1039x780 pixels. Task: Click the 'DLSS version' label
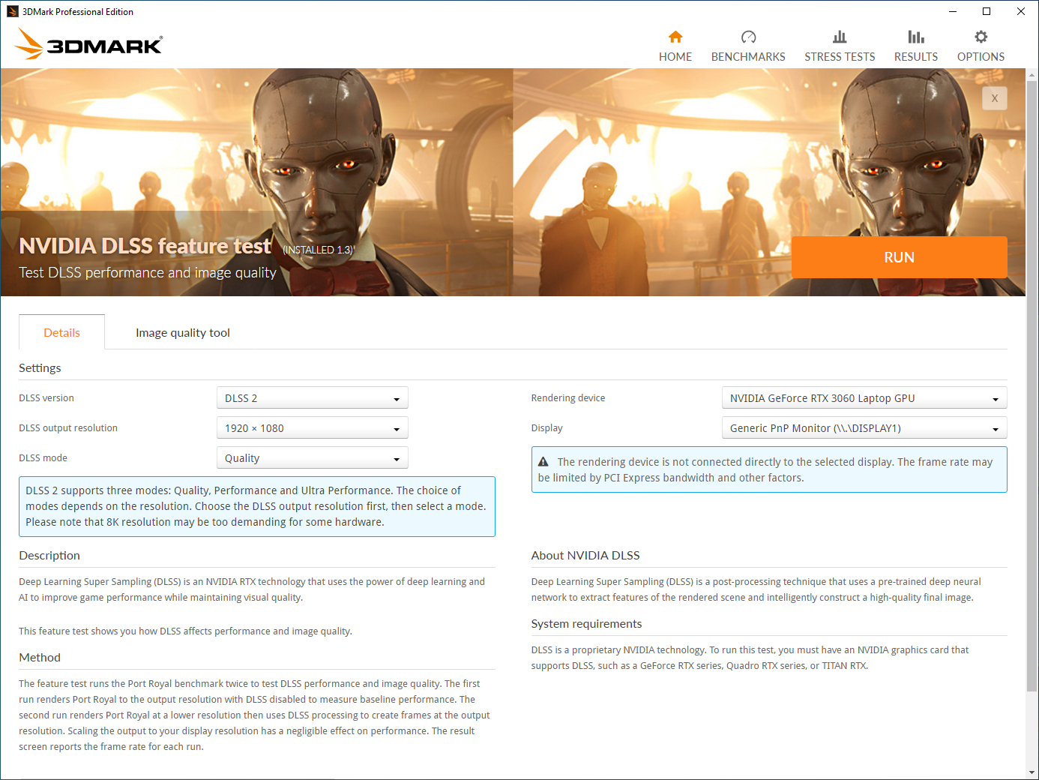tap(46, 398)
